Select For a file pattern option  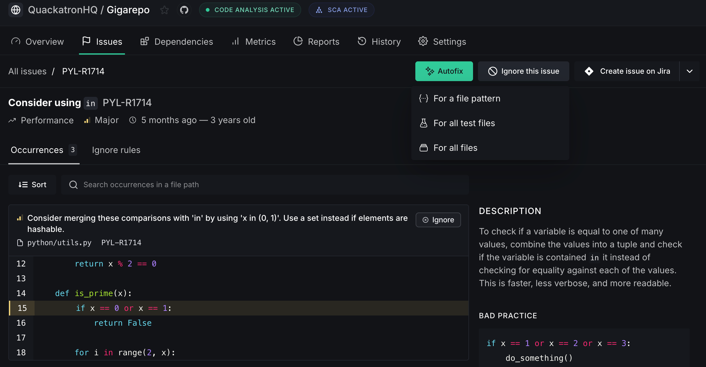click(467, 98)
